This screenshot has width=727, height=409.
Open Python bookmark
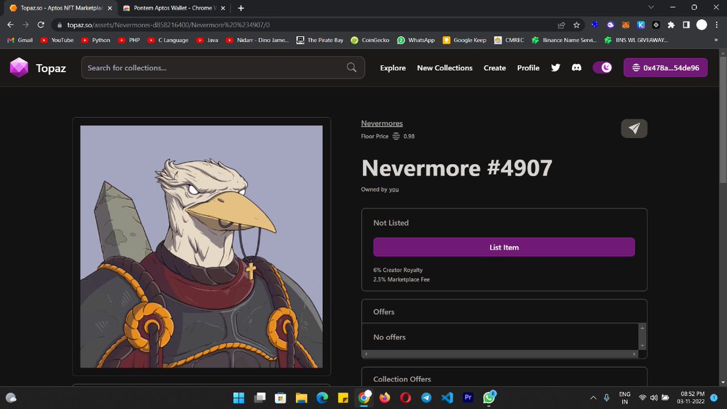coord(96,40)
